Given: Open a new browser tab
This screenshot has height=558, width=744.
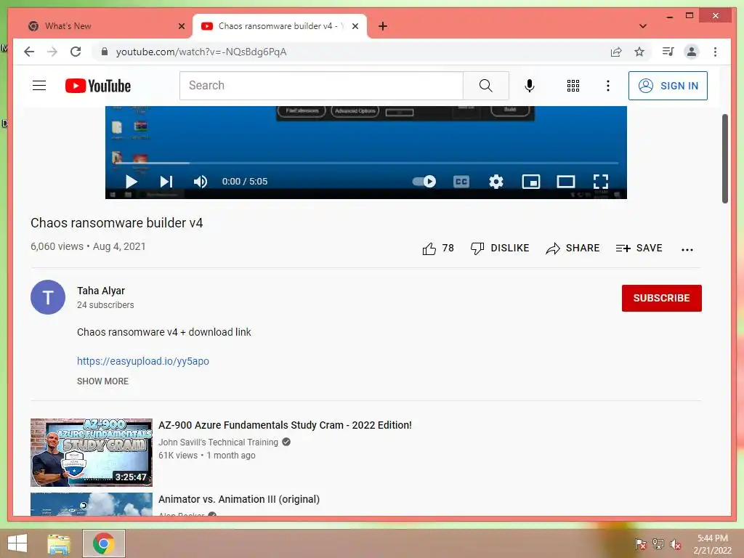Looking at the screenshot, I should (383, 26).
